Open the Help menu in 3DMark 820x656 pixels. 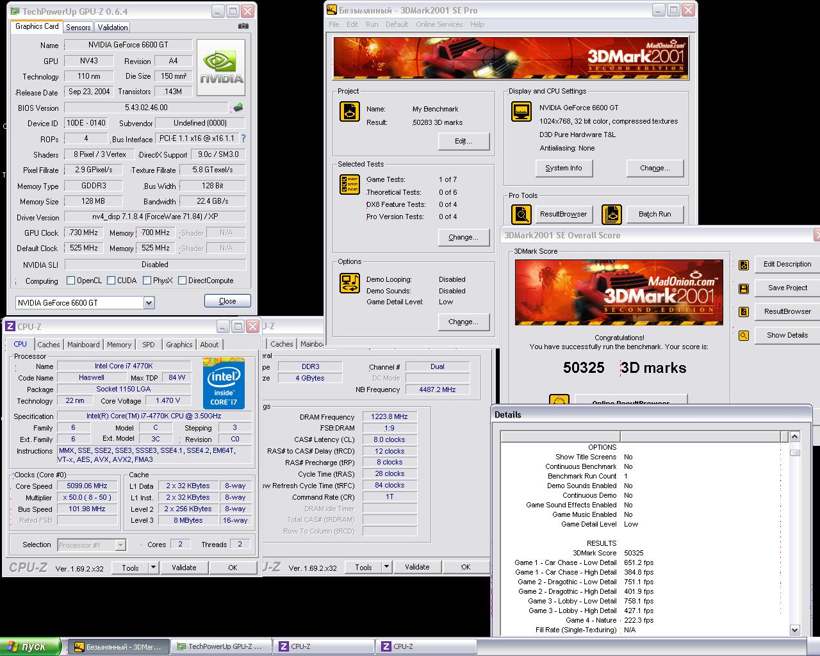(x=477, y=24)
